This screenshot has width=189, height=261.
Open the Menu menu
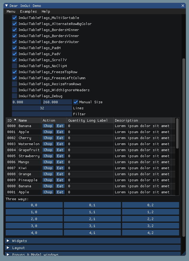click(x=11, y=11)
